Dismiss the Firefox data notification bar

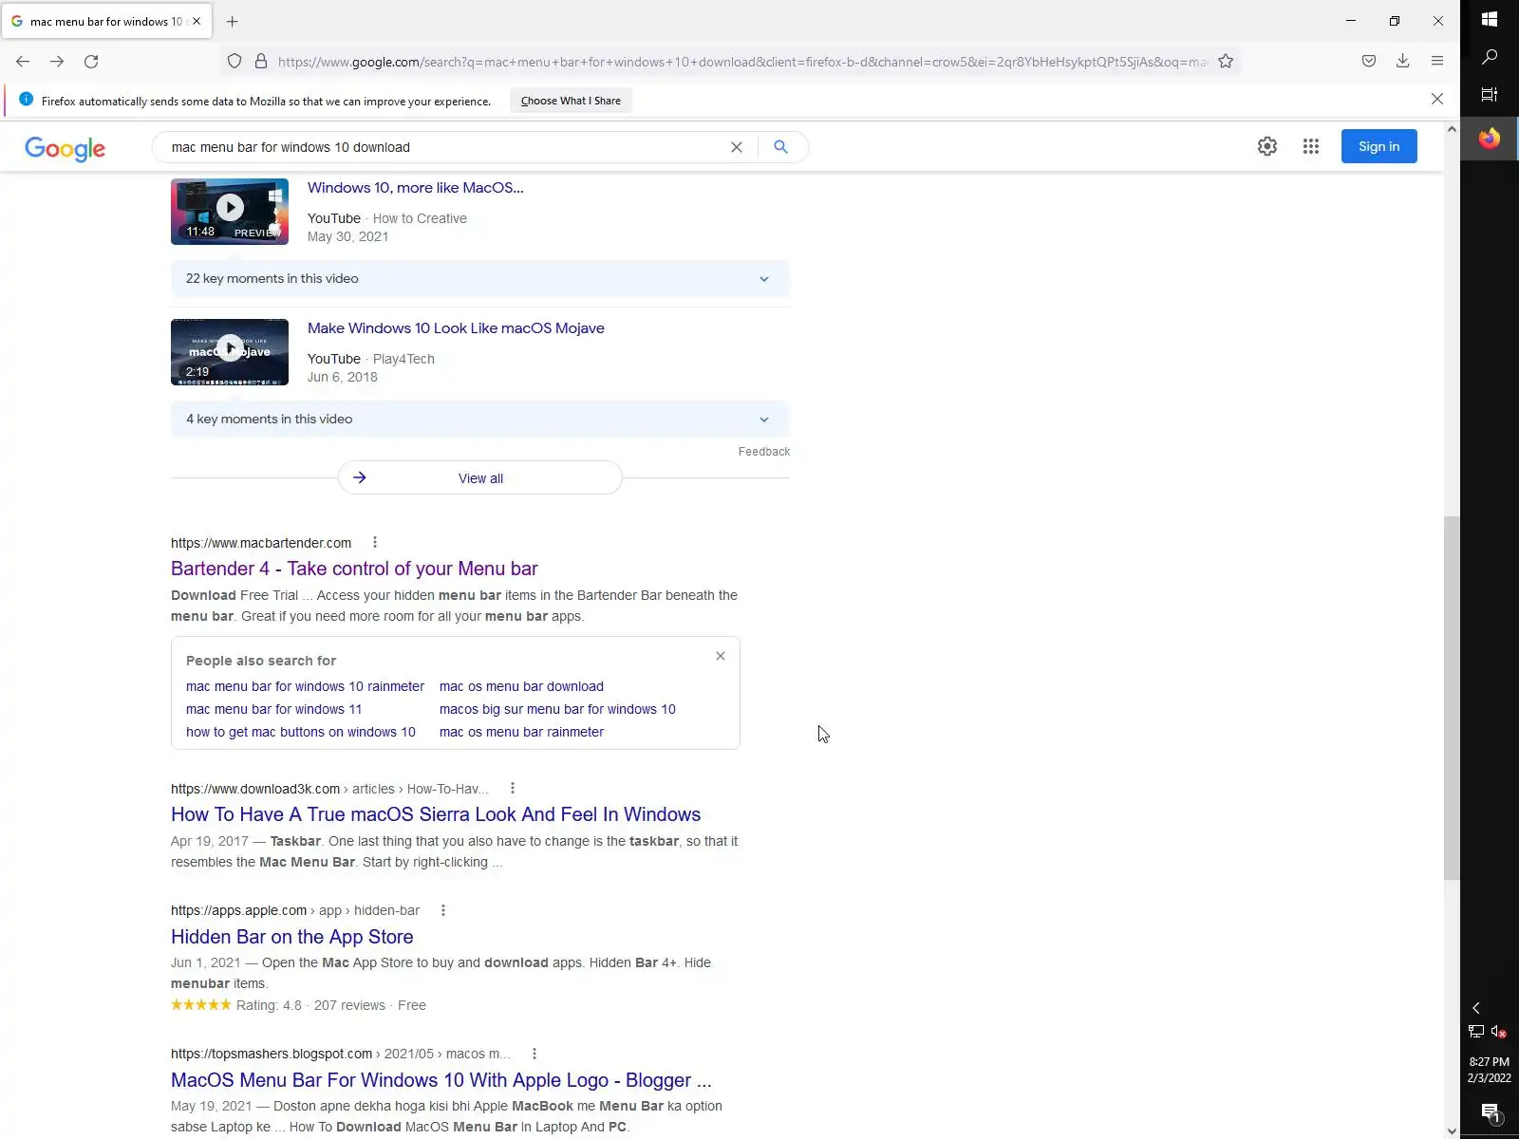pyautogui.click(x=1437, y=99)
